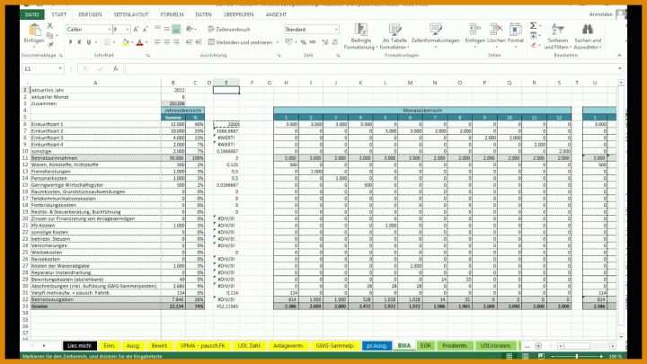Align text right in cell

click(x=176, y=42)
